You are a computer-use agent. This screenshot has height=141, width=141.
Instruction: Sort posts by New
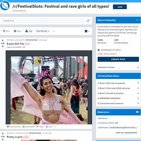17,31
